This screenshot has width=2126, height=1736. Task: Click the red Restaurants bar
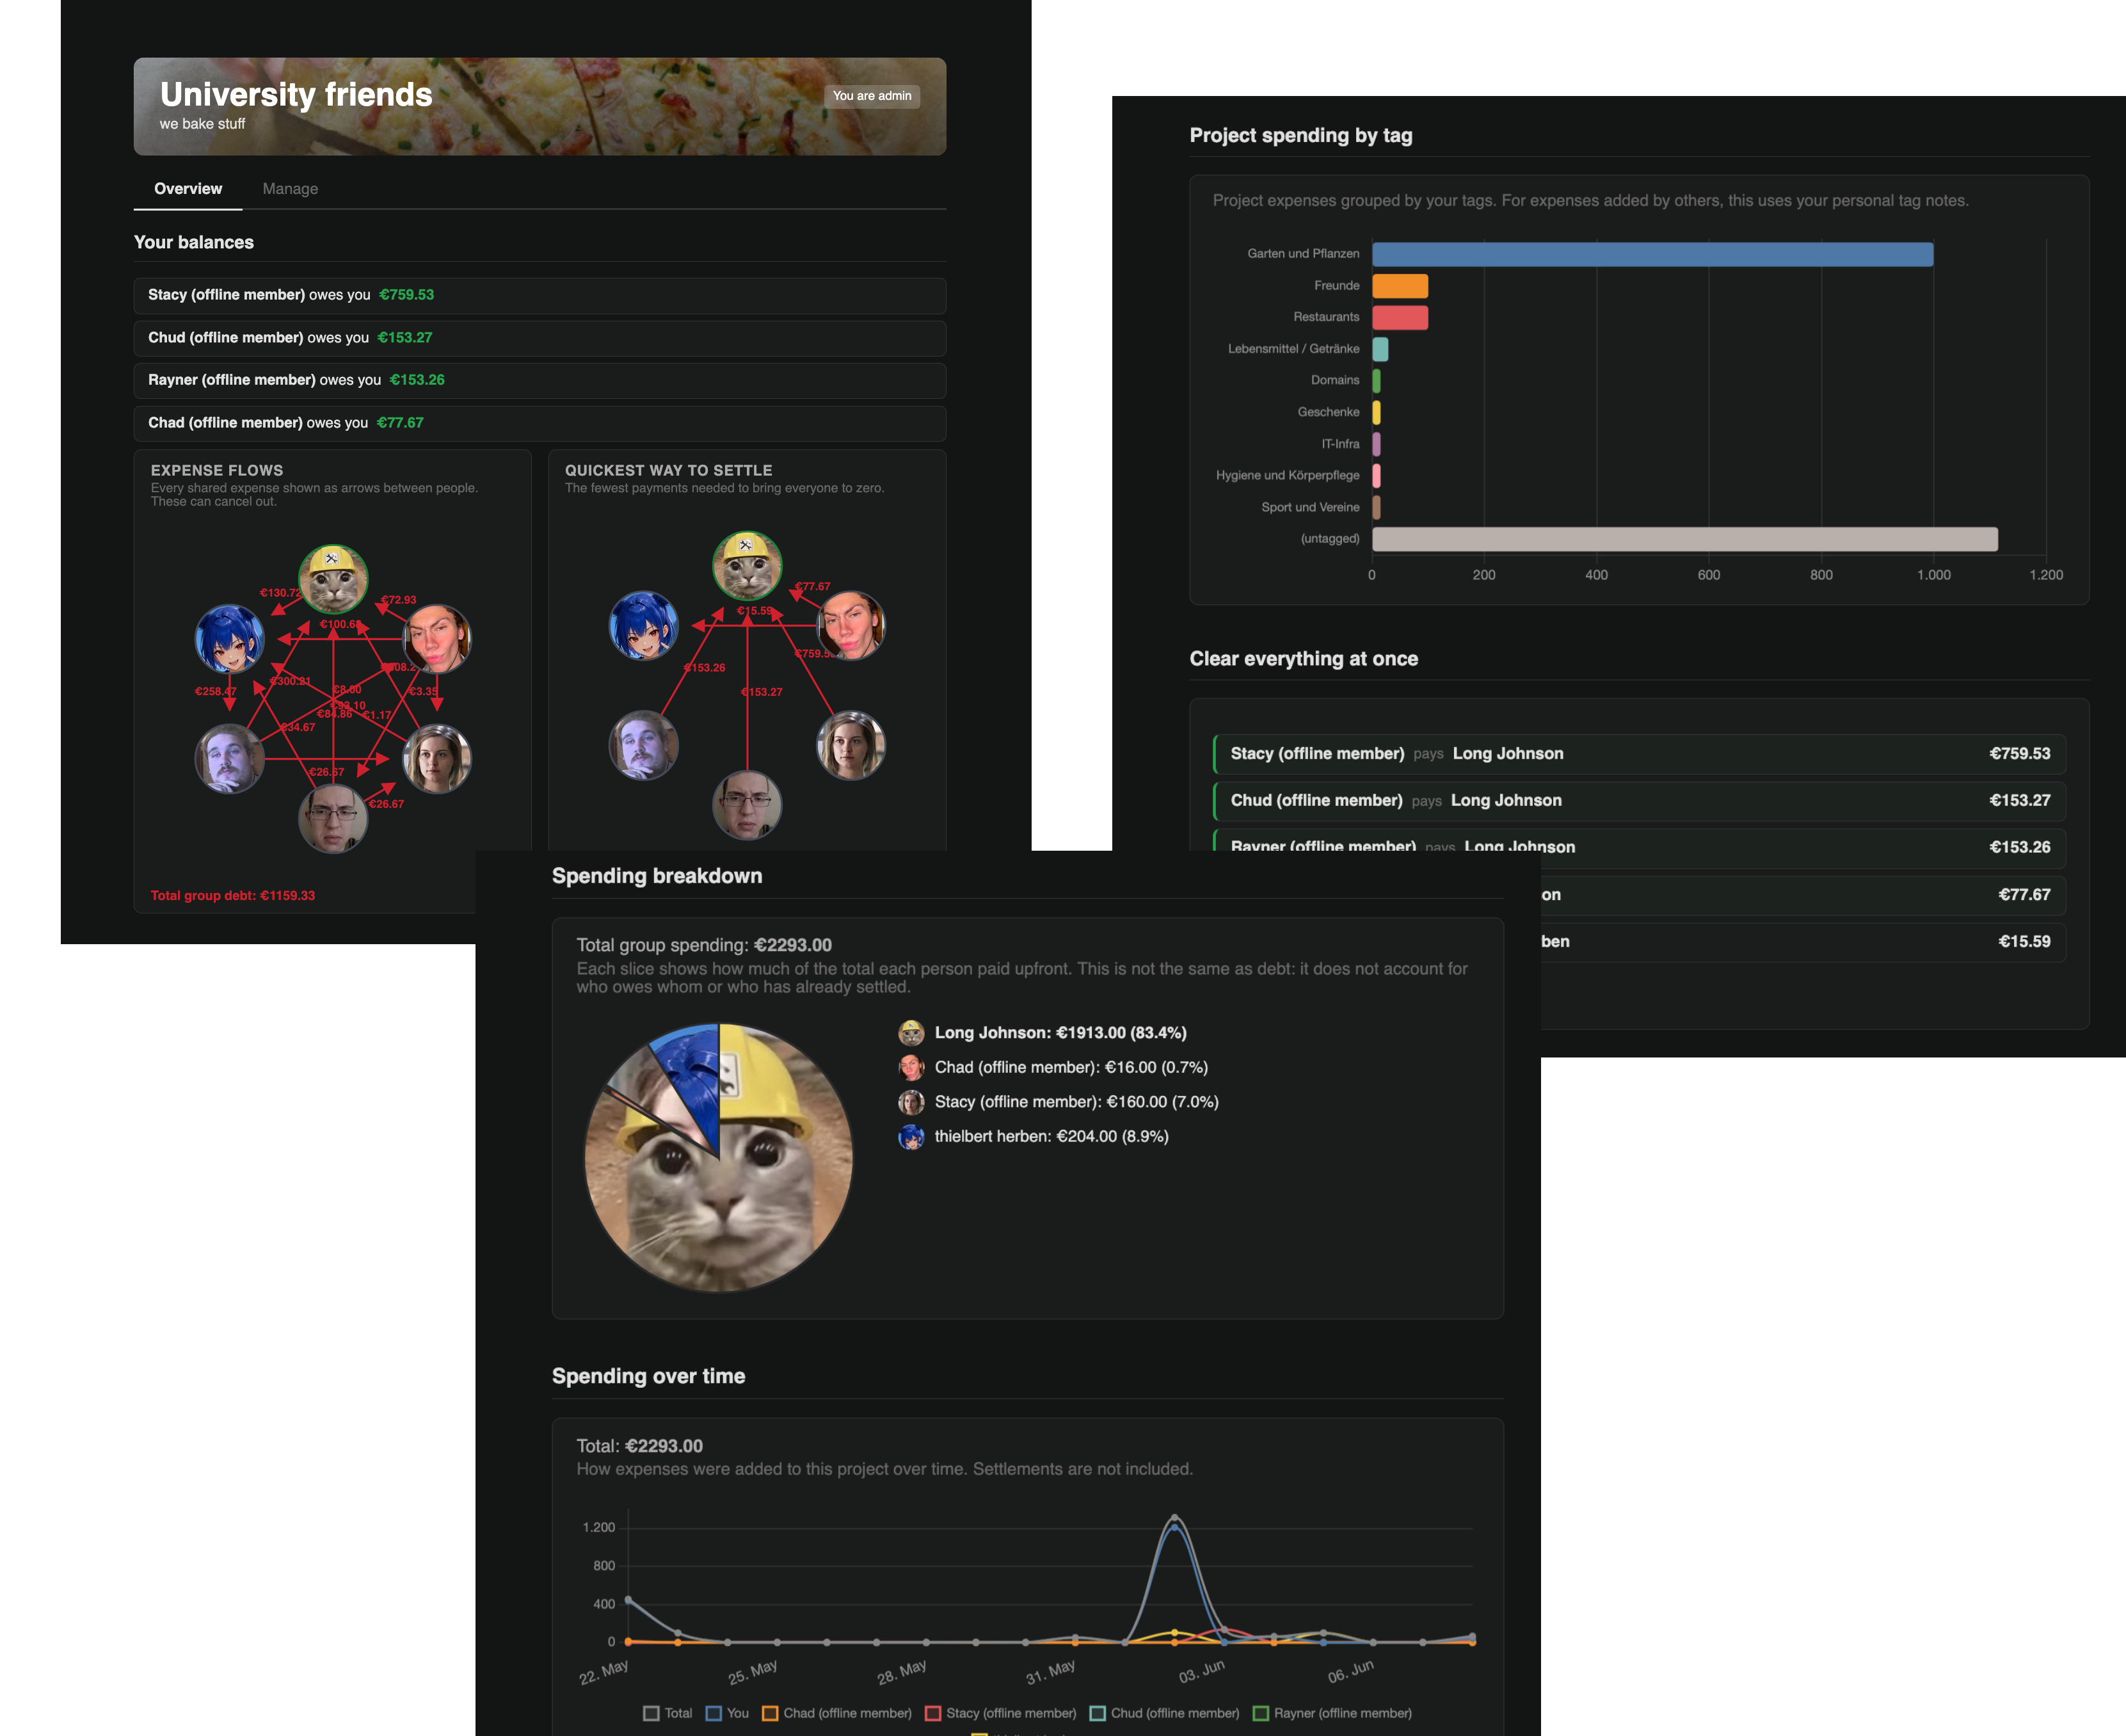click(x=1400, y=318)
